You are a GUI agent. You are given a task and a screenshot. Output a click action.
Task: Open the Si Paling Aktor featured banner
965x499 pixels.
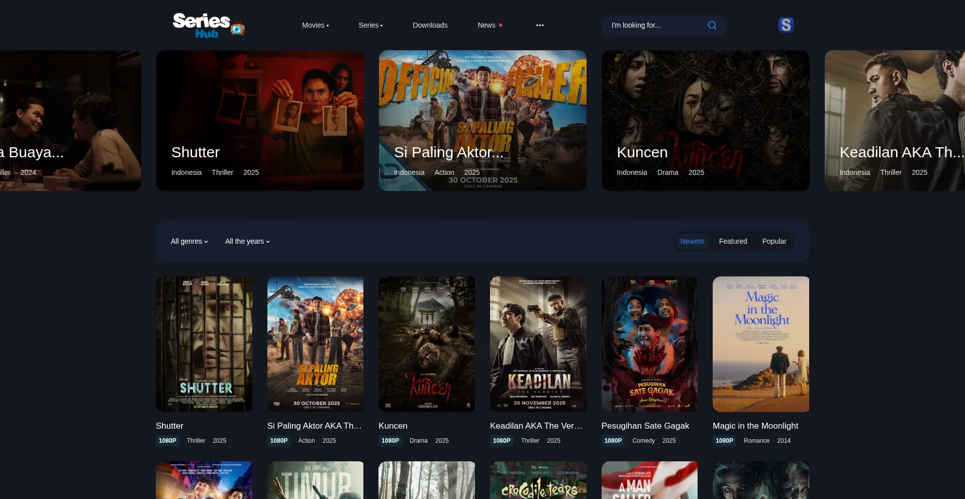[x=482, y=121]
